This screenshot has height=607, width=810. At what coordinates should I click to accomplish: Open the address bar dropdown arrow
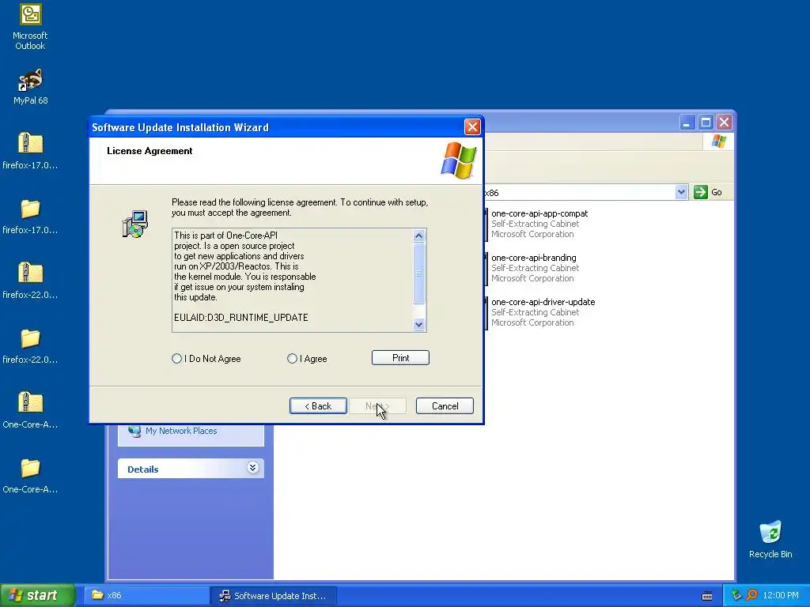[681, 192]
